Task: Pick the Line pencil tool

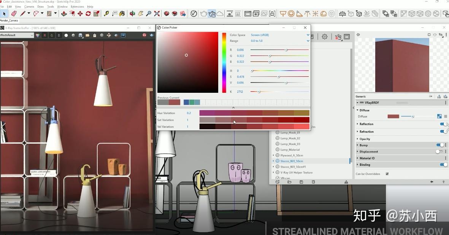Action: click(23, 13)
